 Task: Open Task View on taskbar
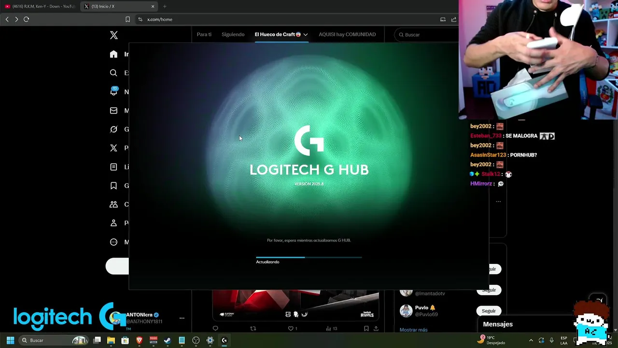click(97, 340)
